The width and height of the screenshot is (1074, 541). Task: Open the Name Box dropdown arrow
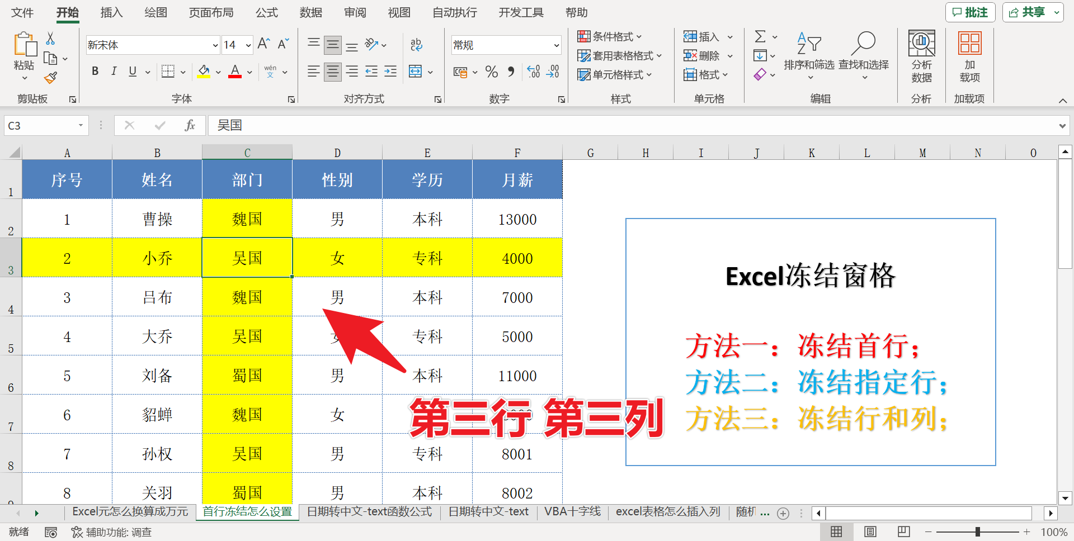click(81, 125)
